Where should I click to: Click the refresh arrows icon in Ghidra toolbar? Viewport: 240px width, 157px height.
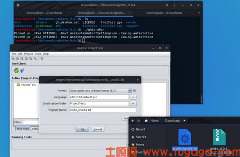42,58
